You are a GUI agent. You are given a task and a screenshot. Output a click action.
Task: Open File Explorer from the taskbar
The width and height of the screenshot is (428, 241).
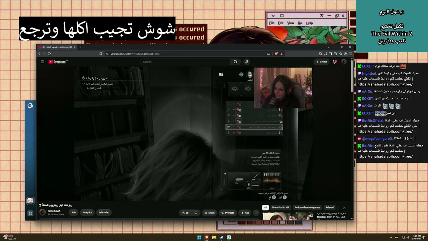pyautogui.click(x=214, y=238)
